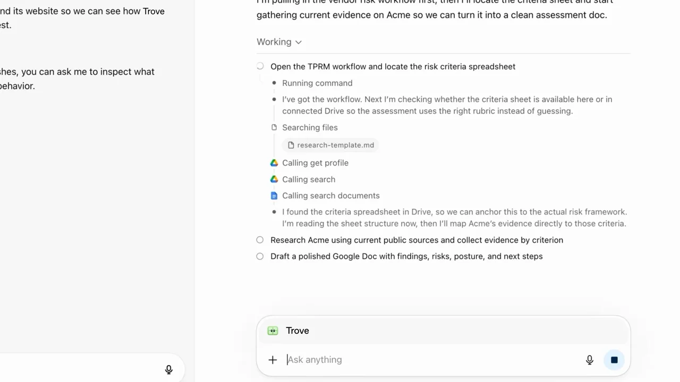Viewport: 680px width, 382px height.
Task: Start voice dictation in the Trove composer
Action: click(x=590, y=360)
